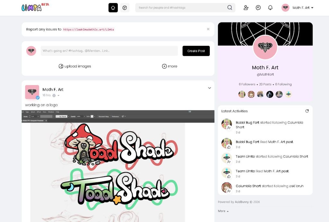329x222 pixels.
Task: Open the 6 Followers list
Action: [x=247, y=84]
